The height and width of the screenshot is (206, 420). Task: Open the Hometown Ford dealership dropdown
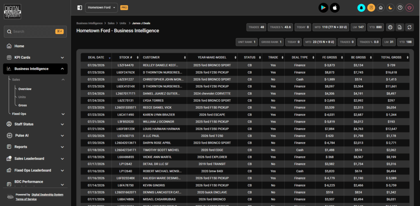click(x=102, y=8)
